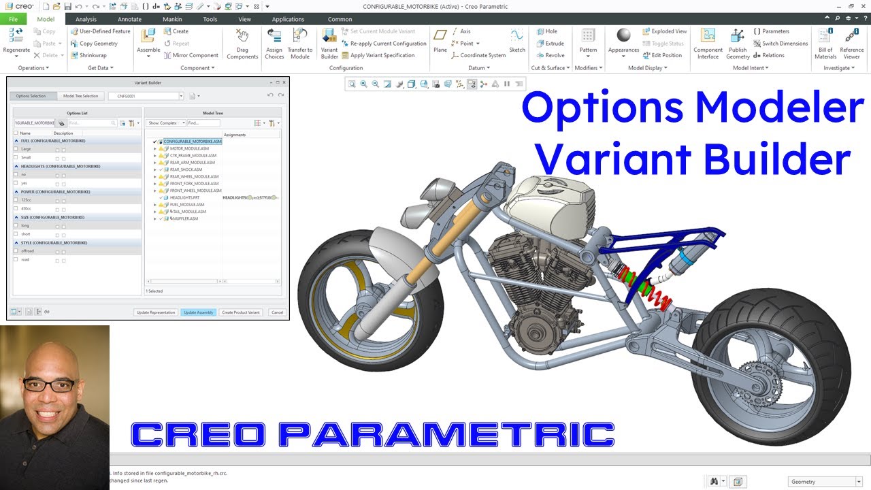
Task: Click the Save icon in quick access toolbar
Action: click(x=69, y=6)
